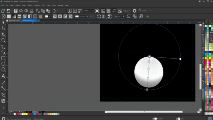Print the document
The width and height of the screenshot is (213, 120).
[32, 11]
